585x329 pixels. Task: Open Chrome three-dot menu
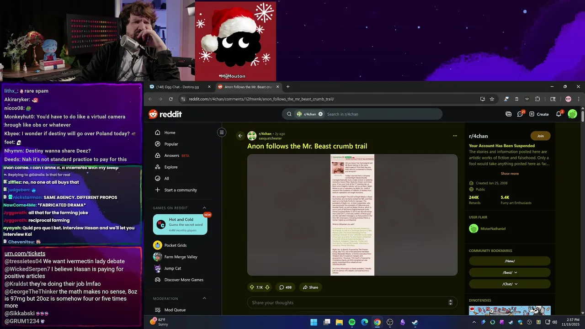point(579,99)
